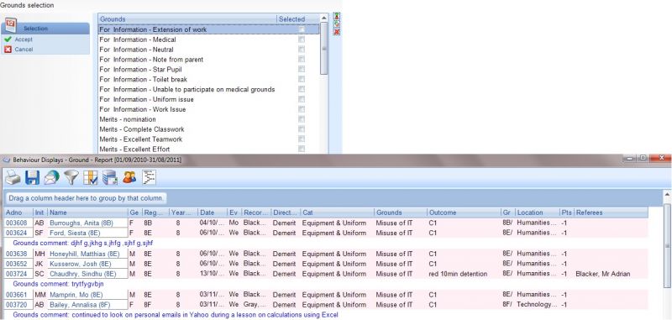Click admission number 003652
The image size is (672, 320).
click(16, 264)
